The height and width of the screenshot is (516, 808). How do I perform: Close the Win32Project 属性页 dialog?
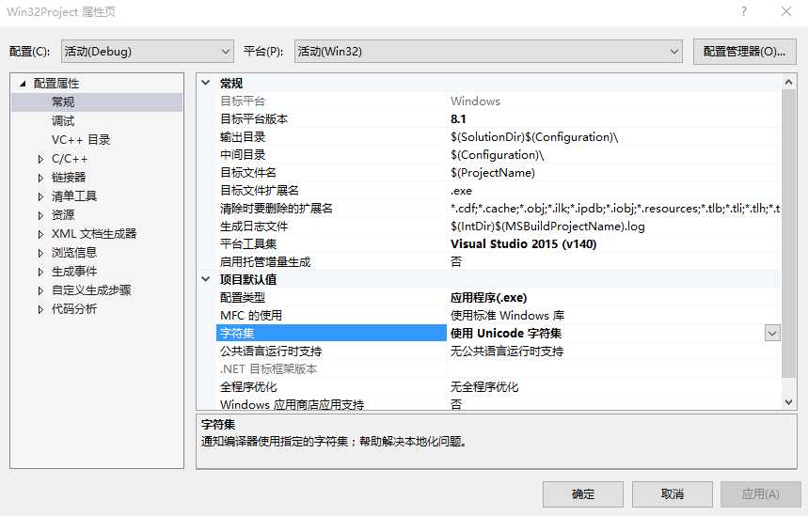coord(785,11)
